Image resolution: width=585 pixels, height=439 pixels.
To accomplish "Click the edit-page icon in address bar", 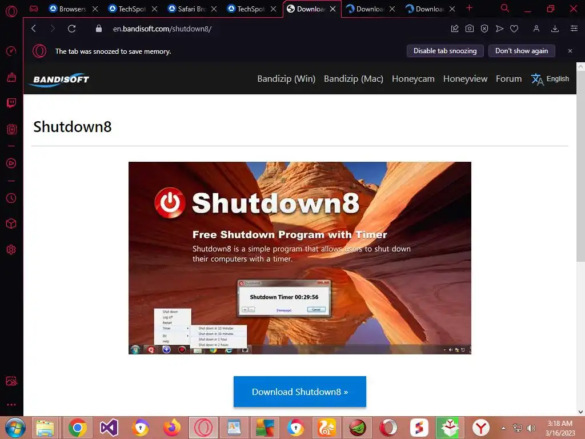I will tap(454, 29).
